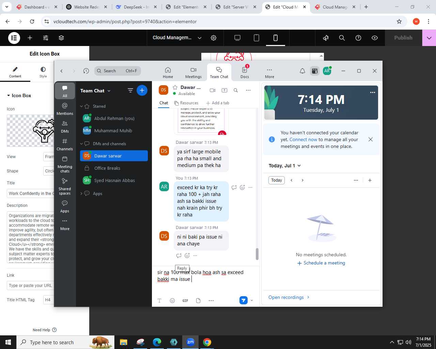Open chat with Abdul Rehman (you)
Viewport: 436px width, 349px height.
click(114, 118)
